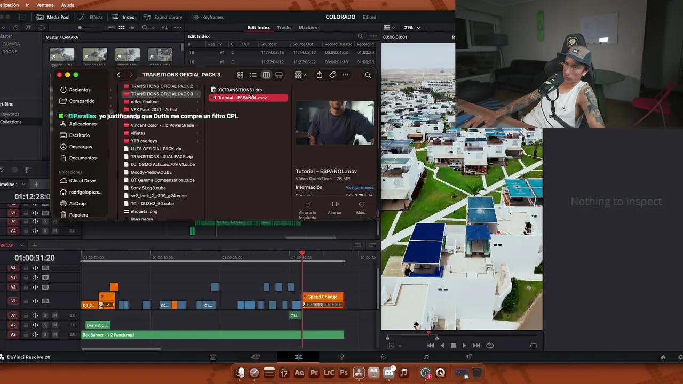Switch to the Edit Index tab
This screenshot has height=384, width=683.
click(258, 27)
